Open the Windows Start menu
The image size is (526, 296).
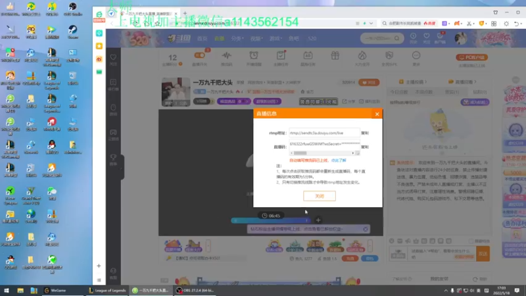coord(7,290)
